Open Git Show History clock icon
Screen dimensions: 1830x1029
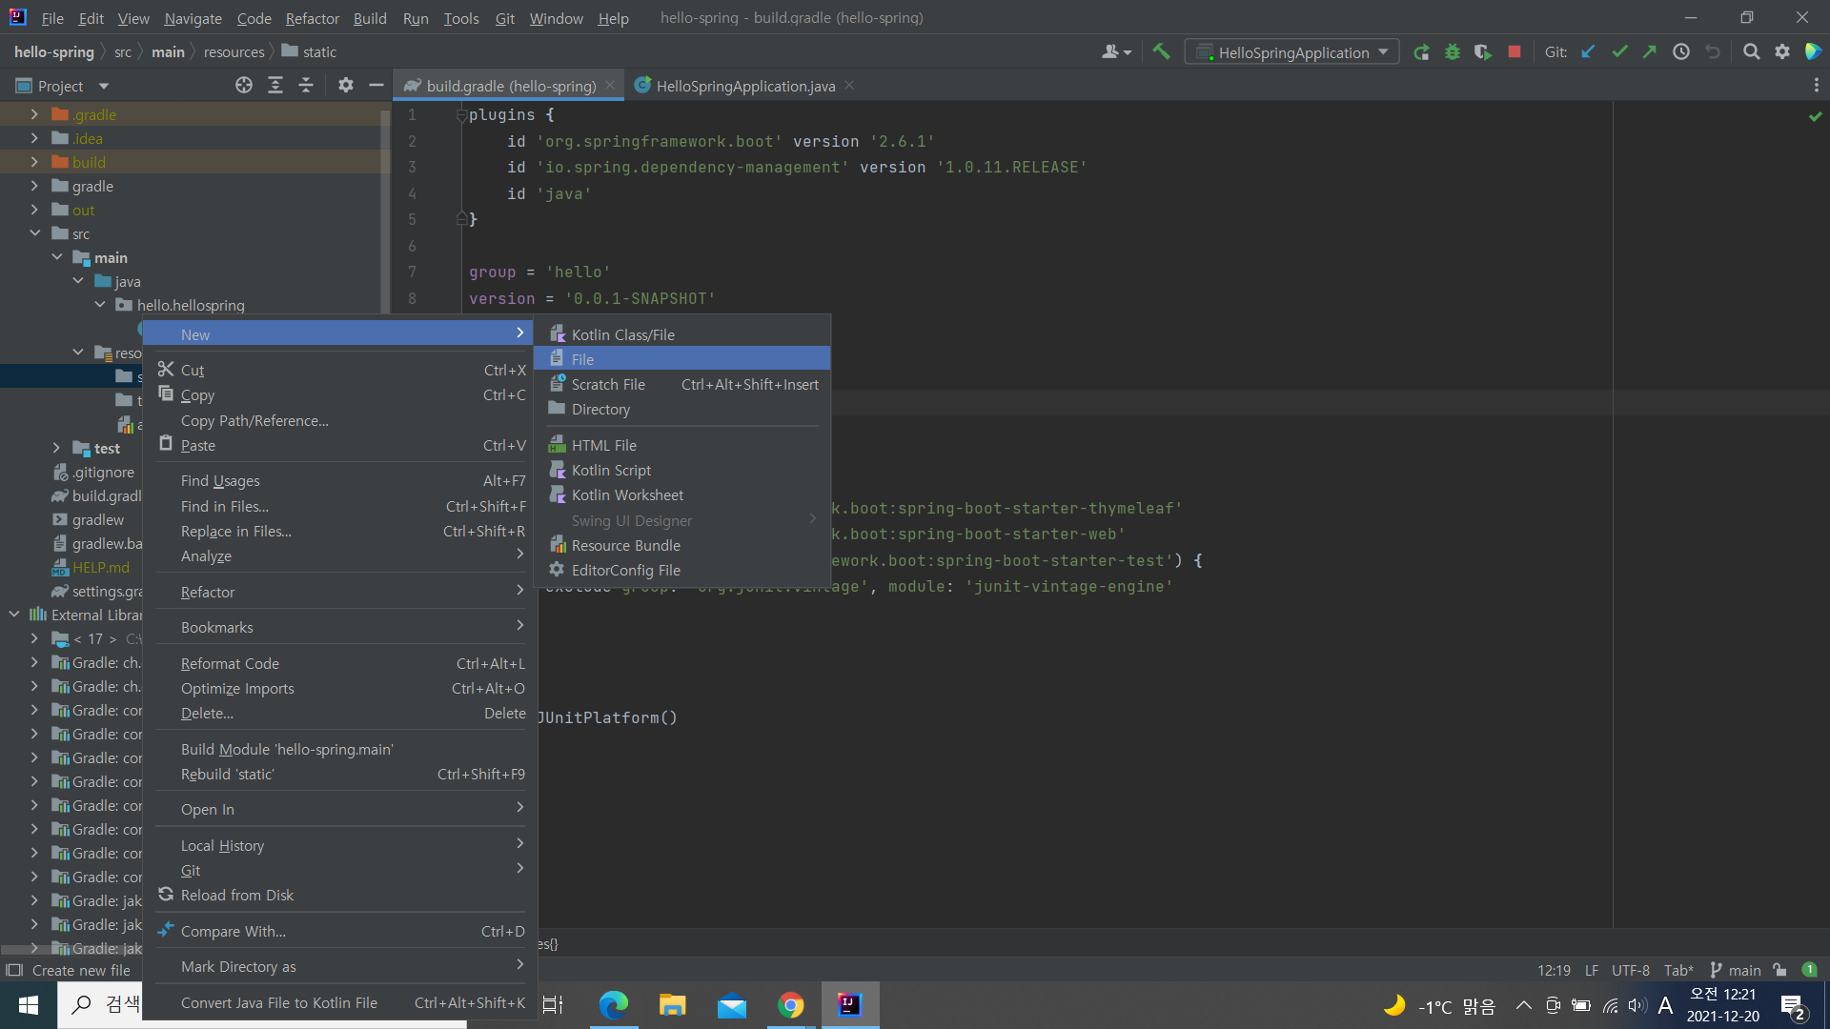point(1681,52)
